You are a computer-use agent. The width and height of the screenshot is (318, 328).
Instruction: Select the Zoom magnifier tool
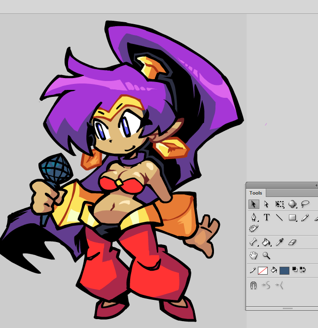tap(266, 255)
